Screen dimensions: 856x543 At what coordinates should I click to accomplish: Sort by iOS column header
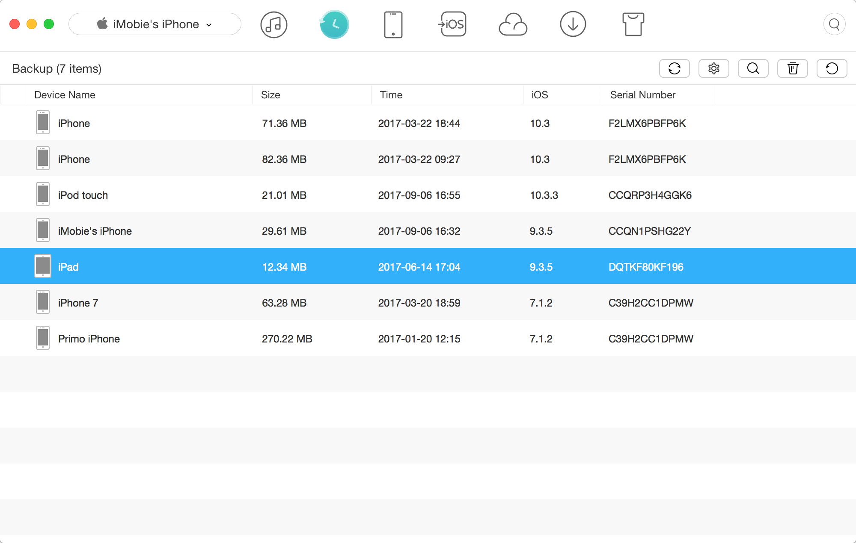coord(562,95)
